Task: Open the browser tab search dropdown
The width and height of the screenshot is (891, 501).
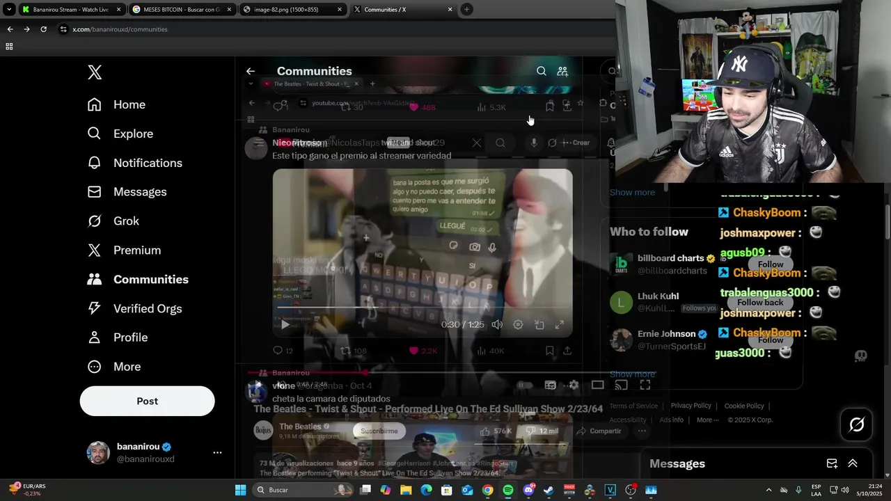Action: [9, 9]
